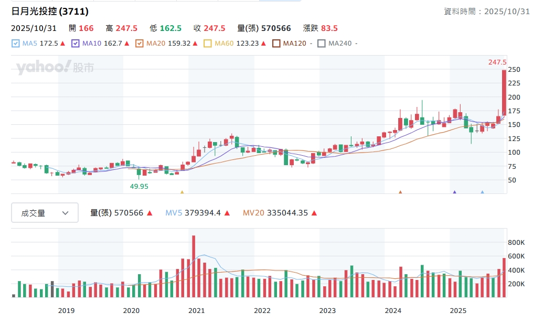Toggle the MA5 moving average checkbox

click(x=15, y=44)
